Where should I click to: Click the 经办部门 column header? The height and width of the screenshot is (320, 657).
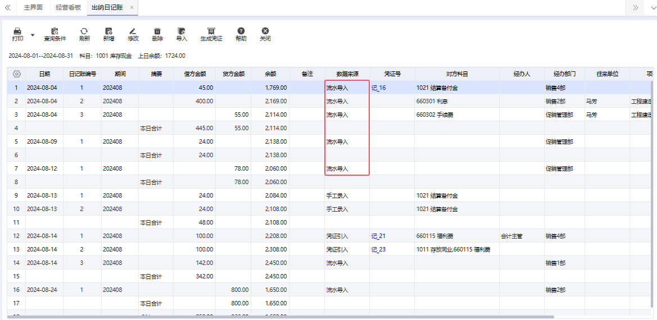tap(564, 74)
